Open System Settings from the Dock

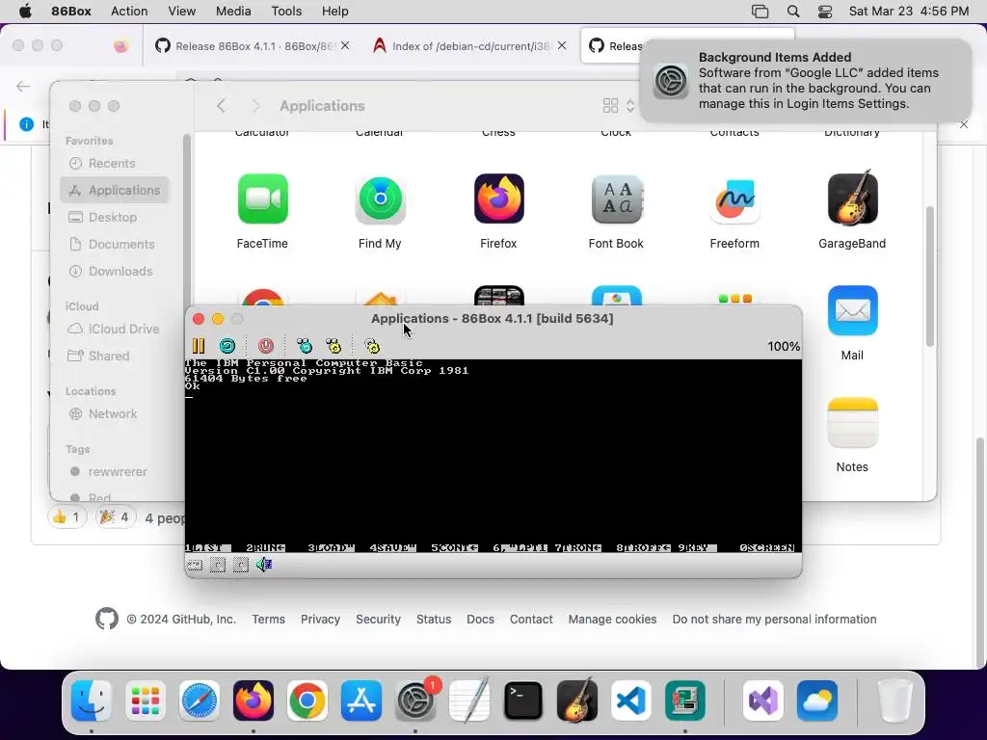point(415,700)
